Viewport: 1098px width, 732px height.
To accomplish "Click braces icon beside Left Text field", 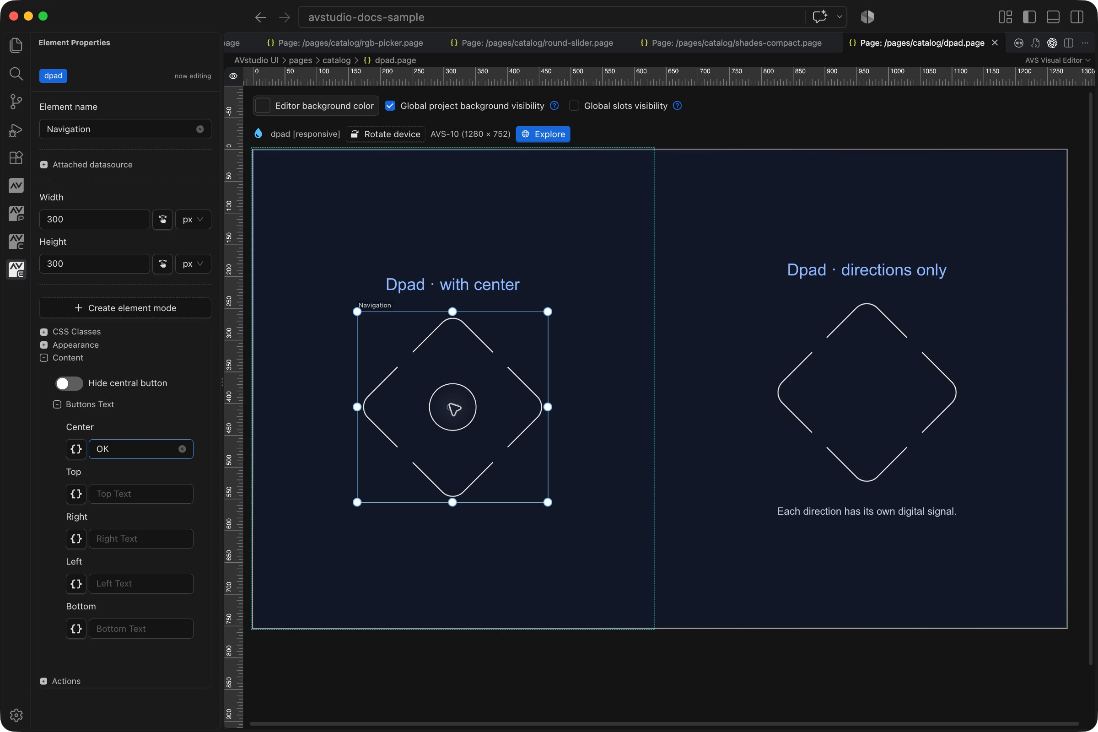I will pos(76,584).
